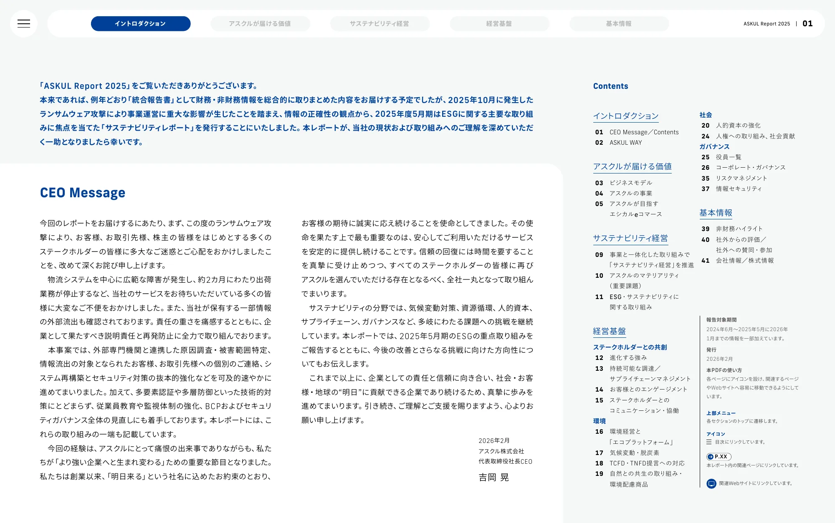
Task: Go to 20 人的資本の強化 page
Action: click(731, 126)
